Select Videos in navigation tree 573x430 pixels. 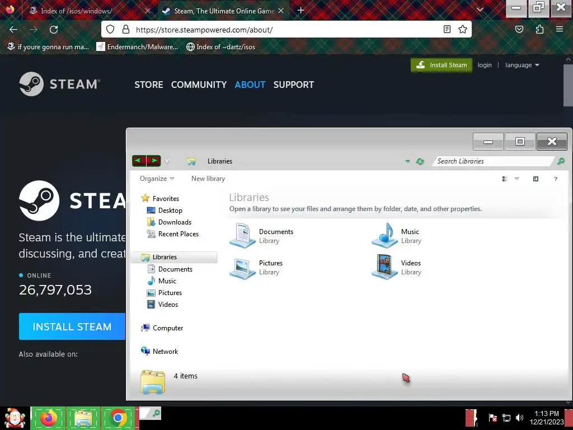163,304
